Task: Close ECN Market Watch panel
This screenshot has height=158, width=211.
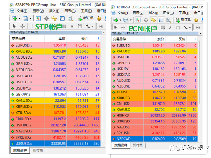Action: [x=200, y=33]
